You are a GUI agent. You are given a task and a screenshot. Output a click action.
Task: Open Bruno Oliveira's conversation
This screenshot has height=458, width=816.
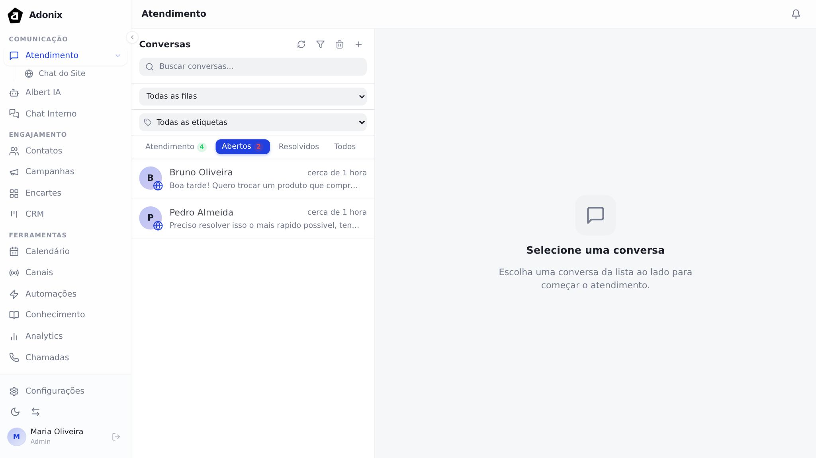click(252, 179)
